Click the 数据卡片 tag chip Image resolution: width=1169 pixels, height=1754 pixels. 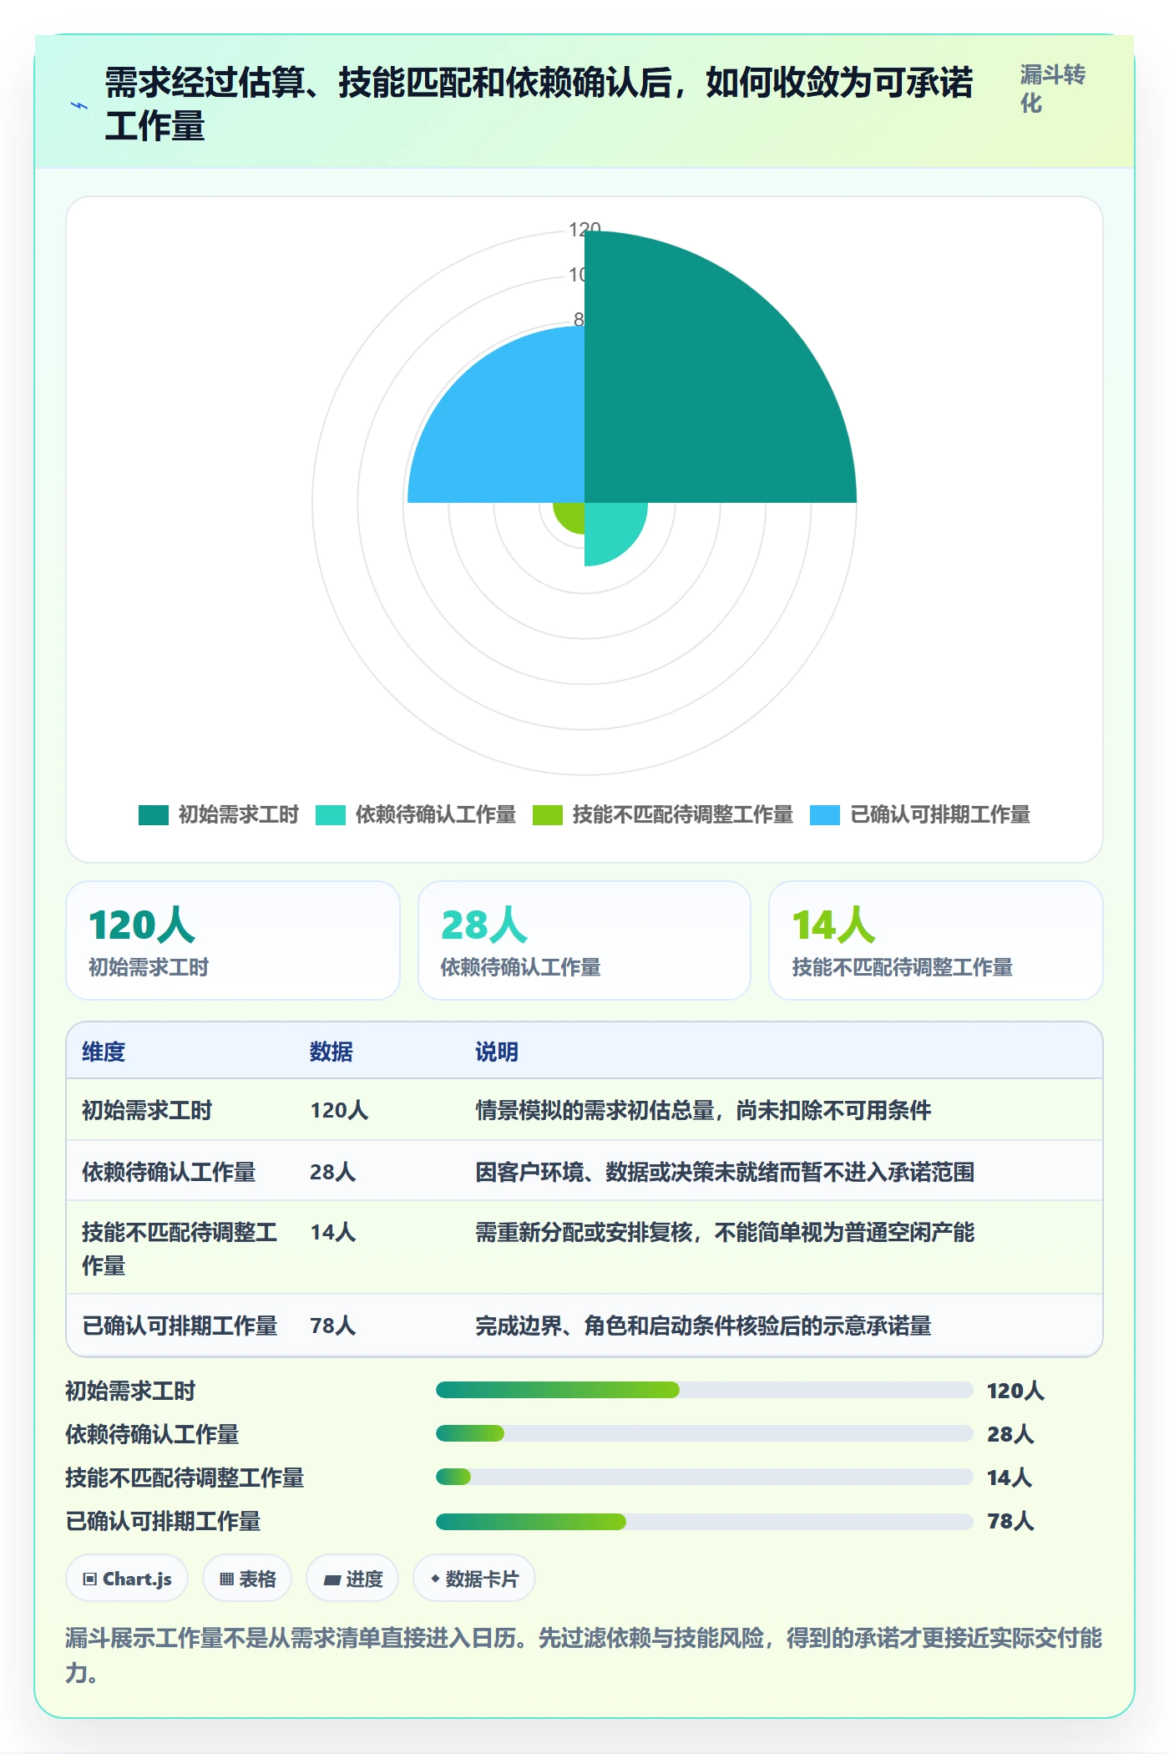[x=474, y=1579]
